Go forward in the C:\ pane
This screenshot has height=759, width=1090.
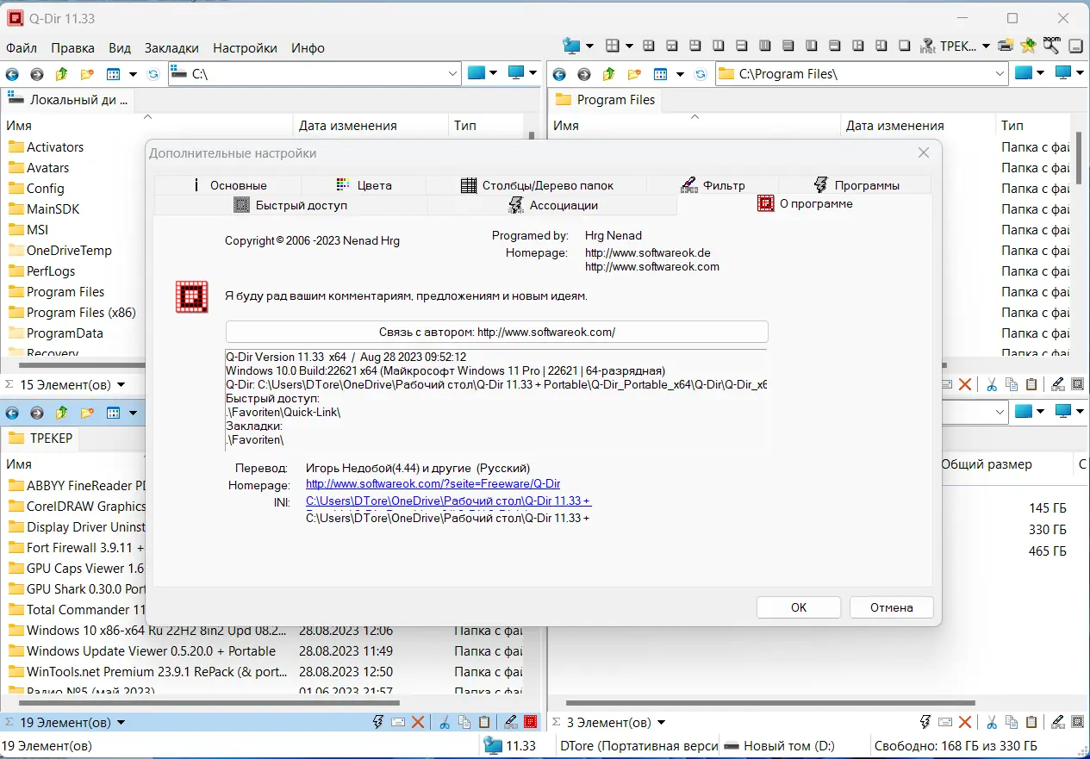37,74
